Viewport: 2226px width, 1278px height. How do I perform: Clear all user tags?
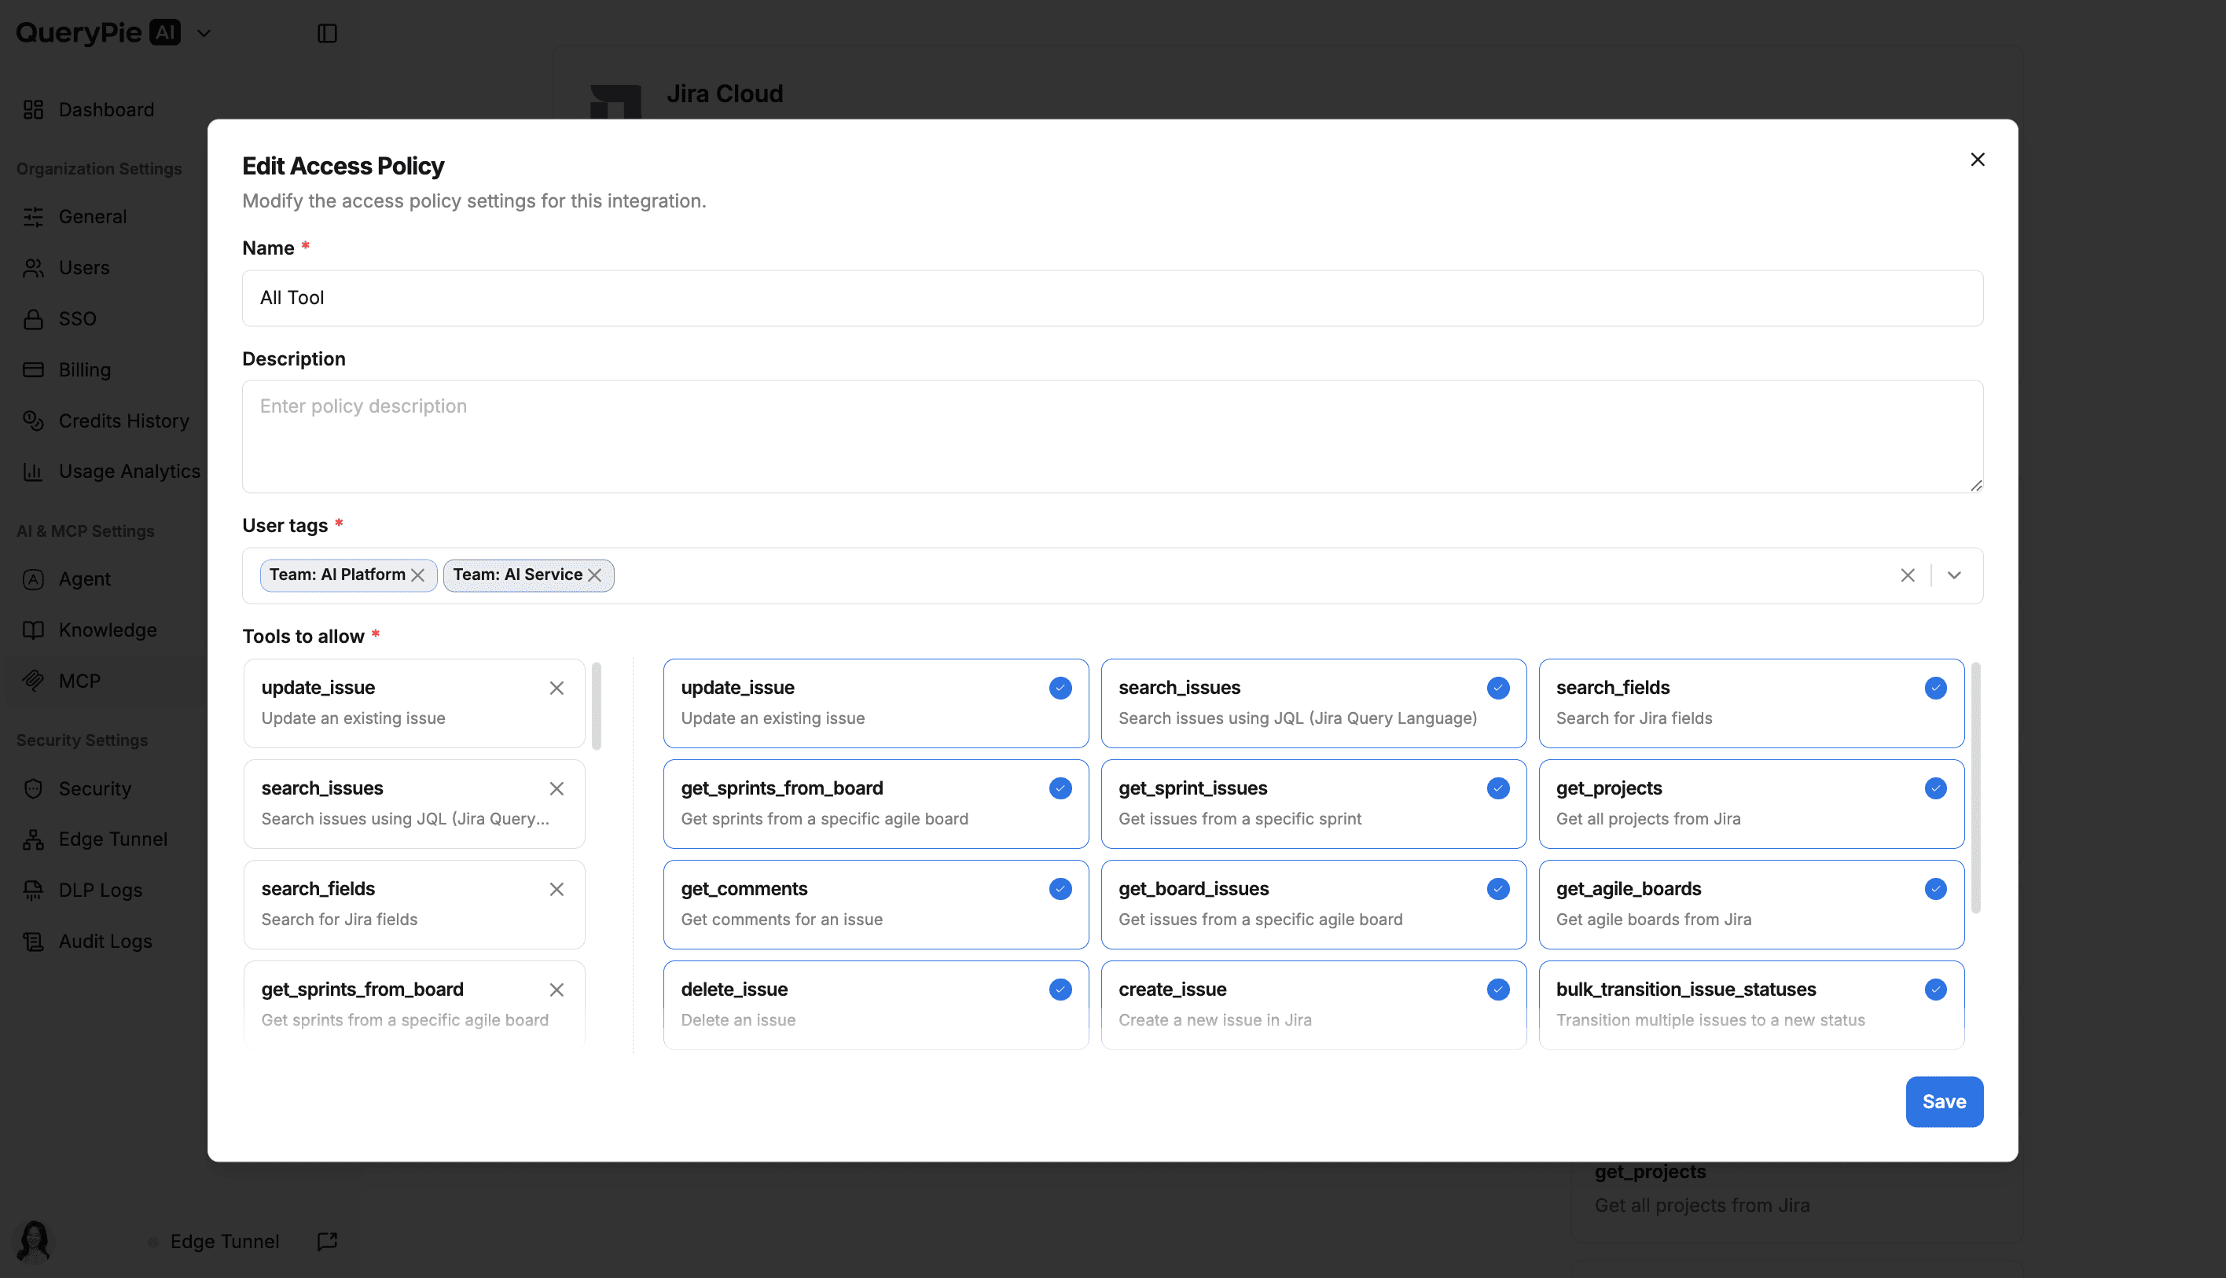(1908, 575)
